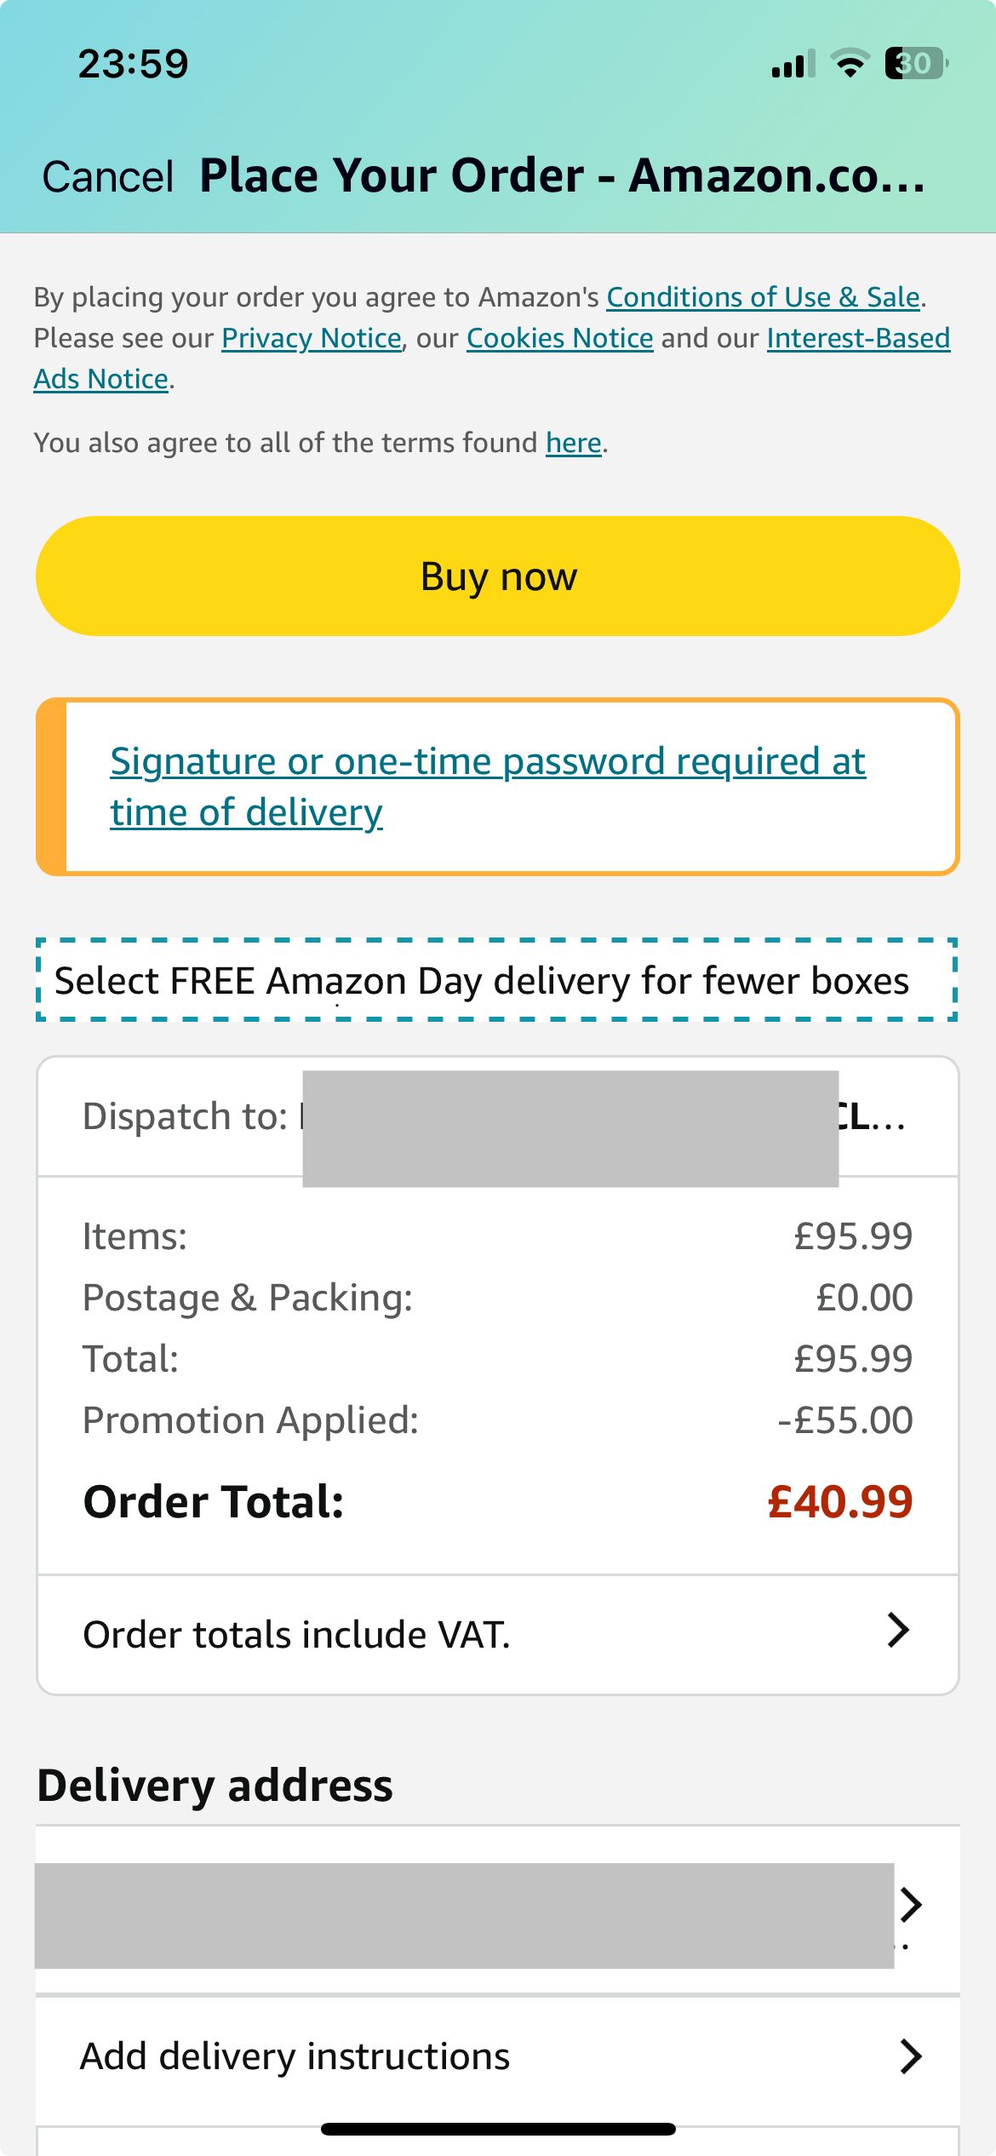Viewport: 996px width, 2156px height.
Task: Tap the home indicator bar
Action: (498, 2129)
